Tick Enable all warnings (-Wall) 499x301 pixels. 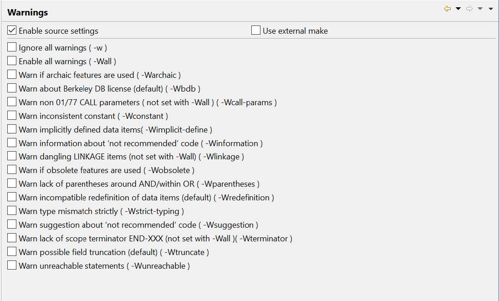point(12,61)
